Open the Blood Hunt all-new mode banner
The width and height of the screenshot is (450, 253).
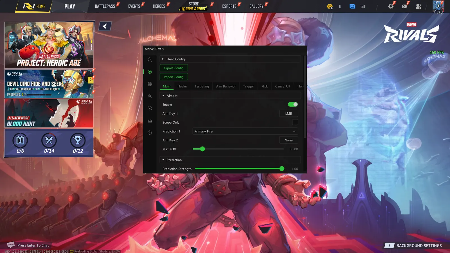(x=49, y=113)
